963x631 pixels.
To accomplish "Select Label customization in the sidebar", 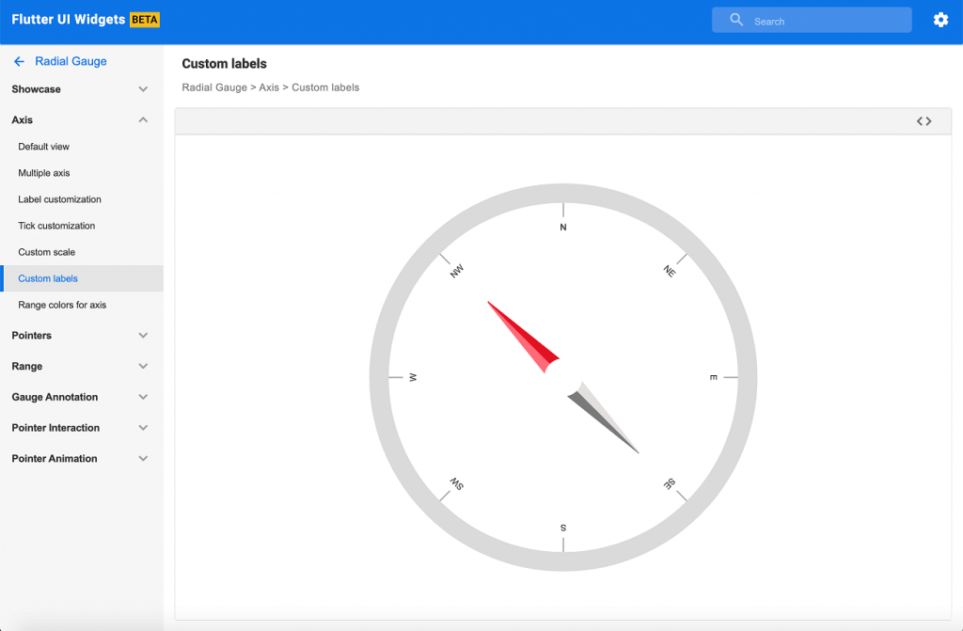I will tap(58, 199).
